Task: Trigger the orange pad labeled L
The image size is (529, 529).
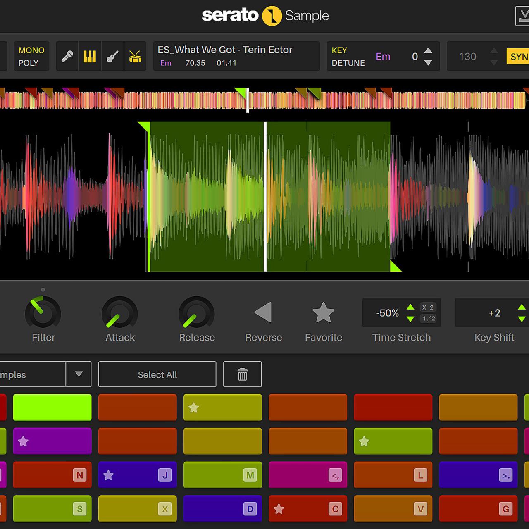Action: 393,475
